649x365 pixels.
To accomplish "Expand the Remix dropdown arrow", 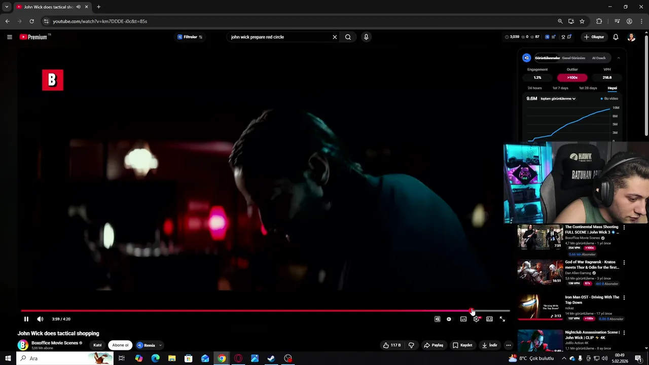I will (x=160, y=345).
